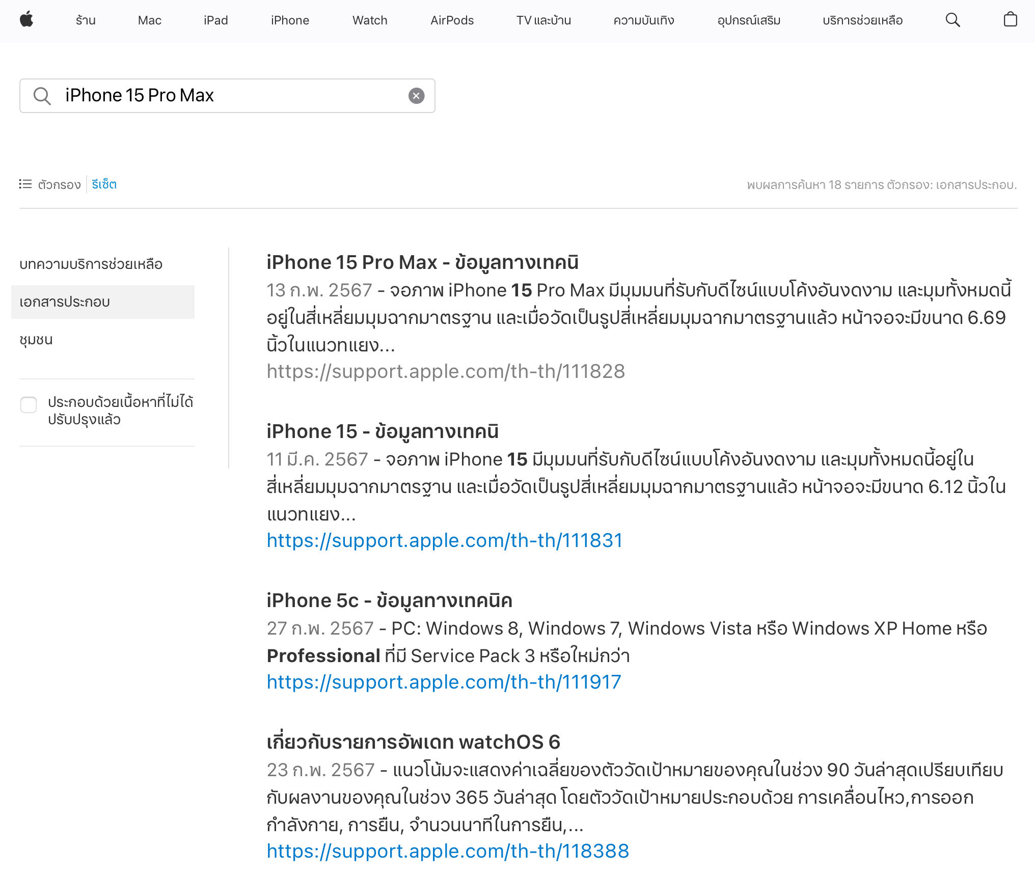The image size is (1035, 876).
Task: Open the shopping bag icon
Action: click(1010, 20)
